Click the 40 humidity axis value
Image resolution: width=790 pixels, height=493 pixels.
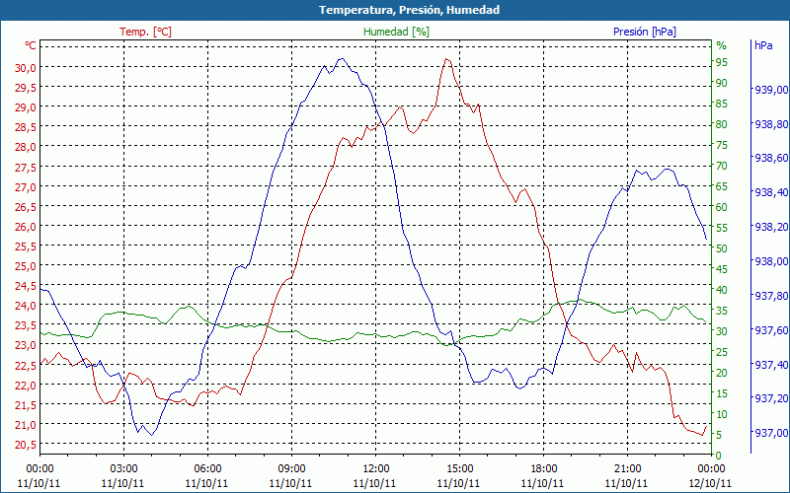tap(722, 290)
